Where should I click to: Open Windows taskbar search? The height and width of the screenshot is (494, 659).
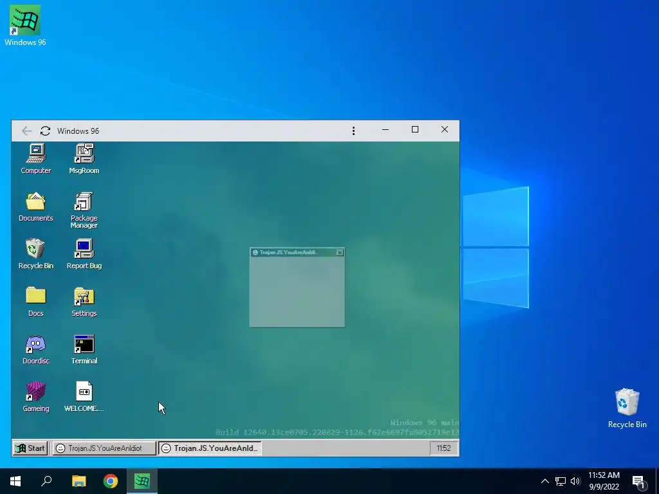pyautogui.click(x=46, y=481)
